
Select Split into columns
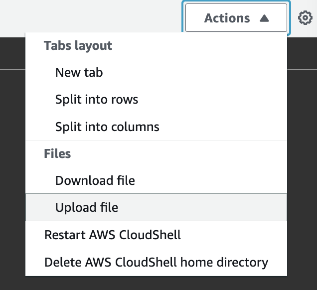107,127
